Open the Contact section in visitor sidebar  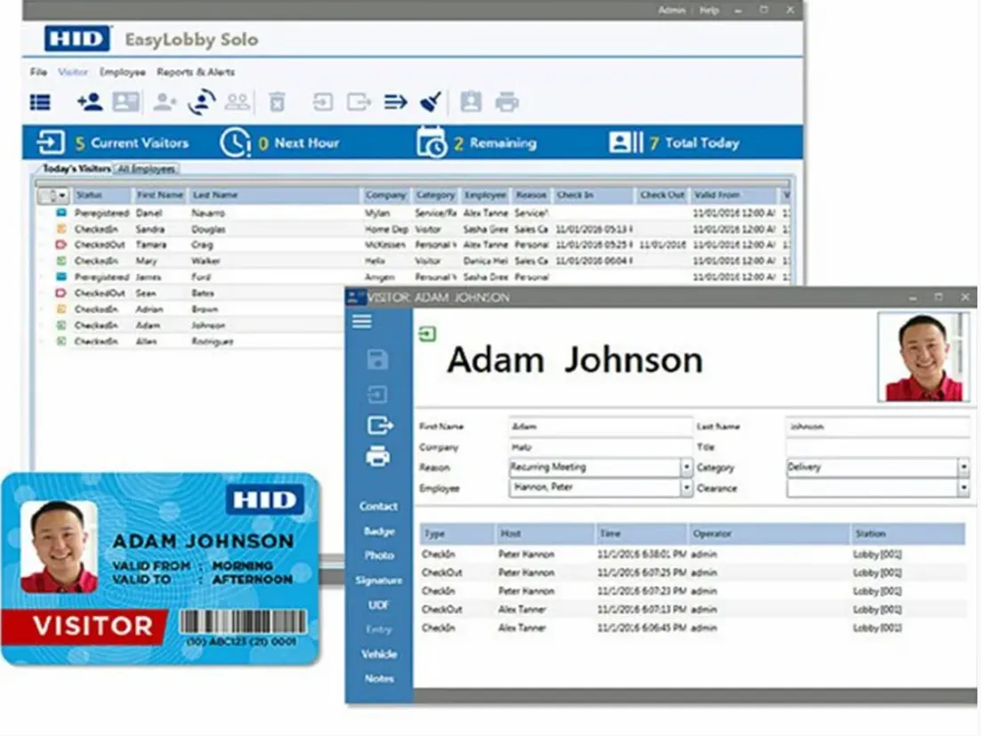[x=378, y=505]
